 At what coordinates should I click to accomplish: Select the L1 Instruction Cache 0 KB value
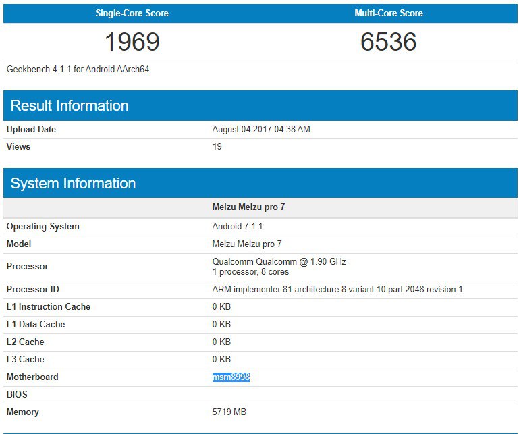click(221, 306)
